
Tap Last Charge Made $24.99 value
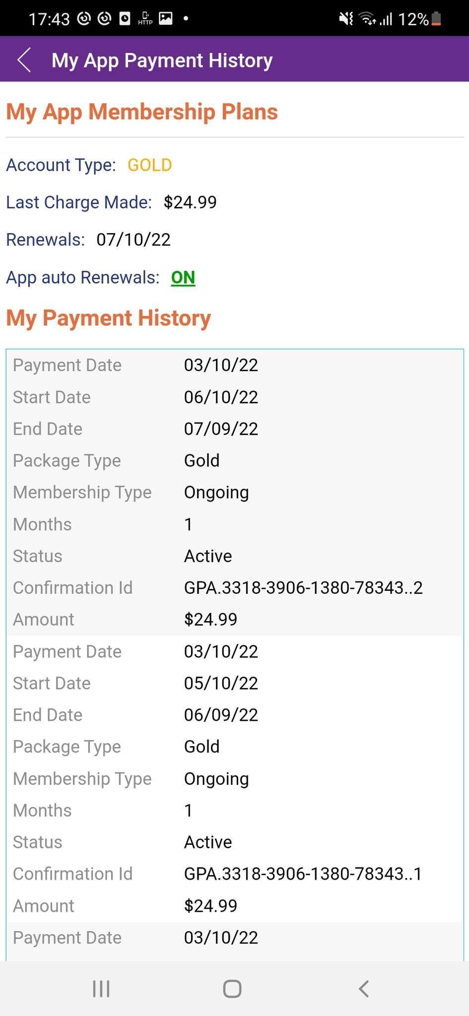coord(190,202)
